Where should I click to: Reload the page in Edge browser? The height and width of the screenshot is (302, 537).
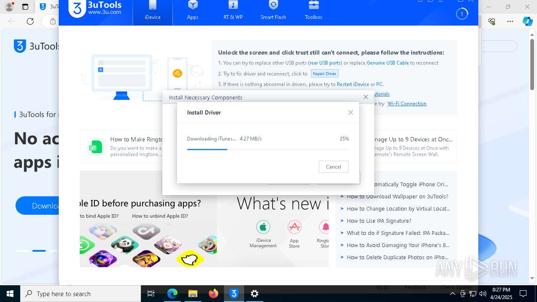[x=30, y=21]
